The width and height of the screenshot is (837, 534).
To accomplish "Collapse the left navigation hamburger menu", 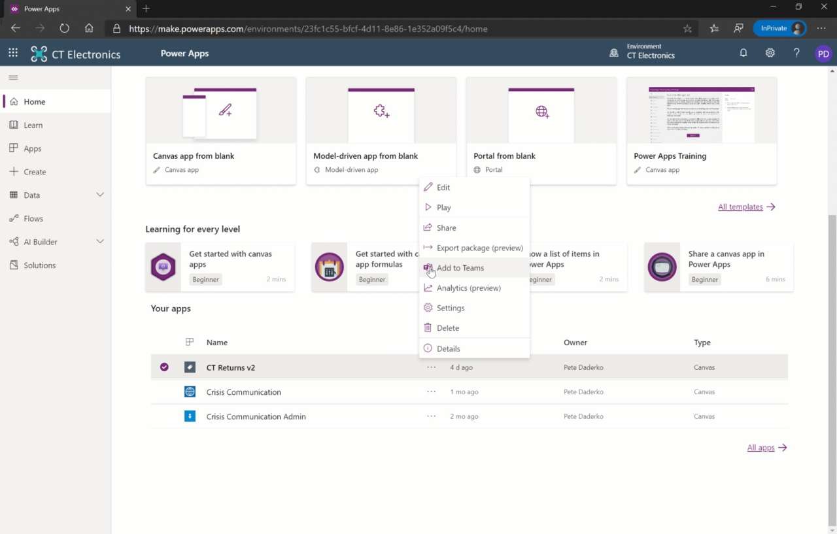I will click(x=13, y=78).
